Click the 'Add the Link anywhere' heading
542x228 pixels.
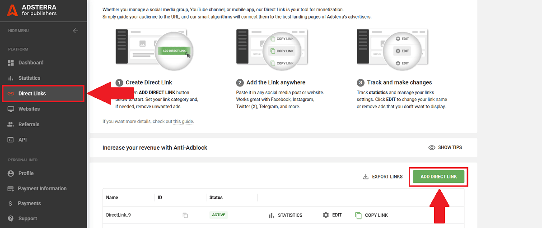(x=276, y=82)
